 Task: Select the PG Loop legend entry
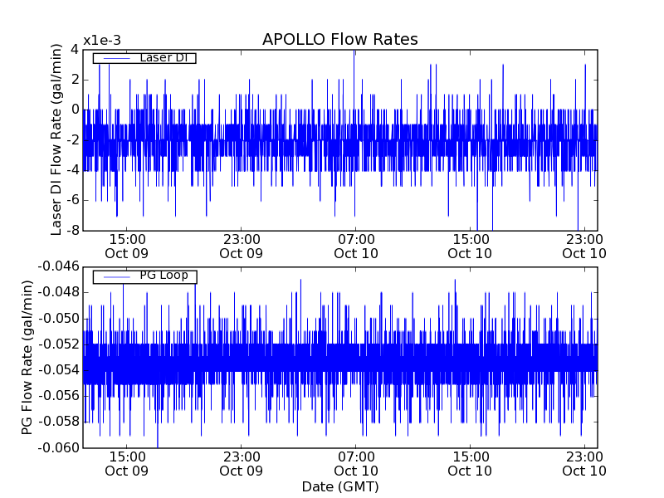click(144, 276)
